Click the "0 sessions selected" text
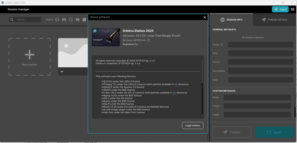This screenshot has width=297, height=143. [x=253, y=38]
